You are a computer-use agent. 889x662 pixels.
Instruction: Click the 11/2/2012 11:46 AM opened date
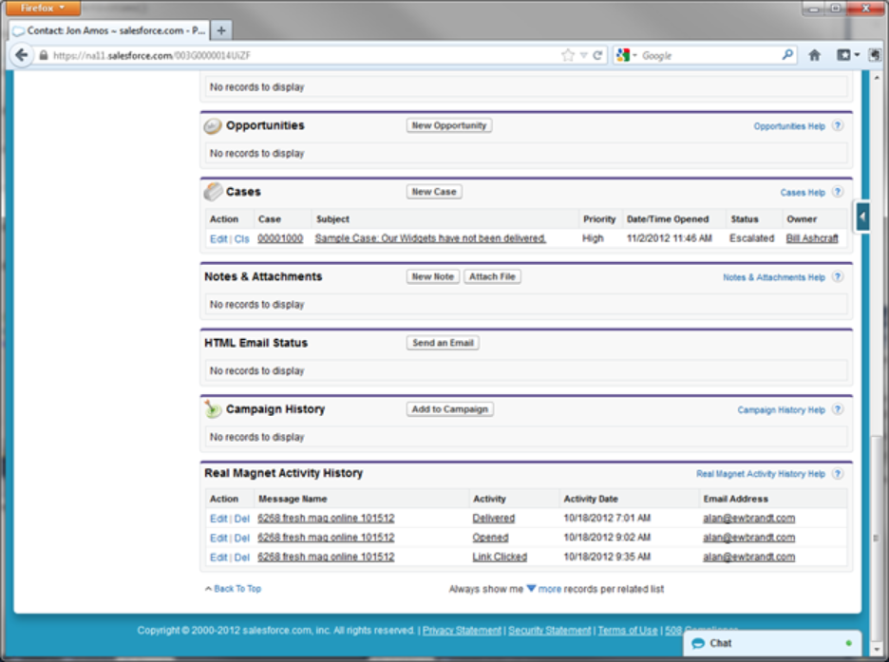click(669, 238)
